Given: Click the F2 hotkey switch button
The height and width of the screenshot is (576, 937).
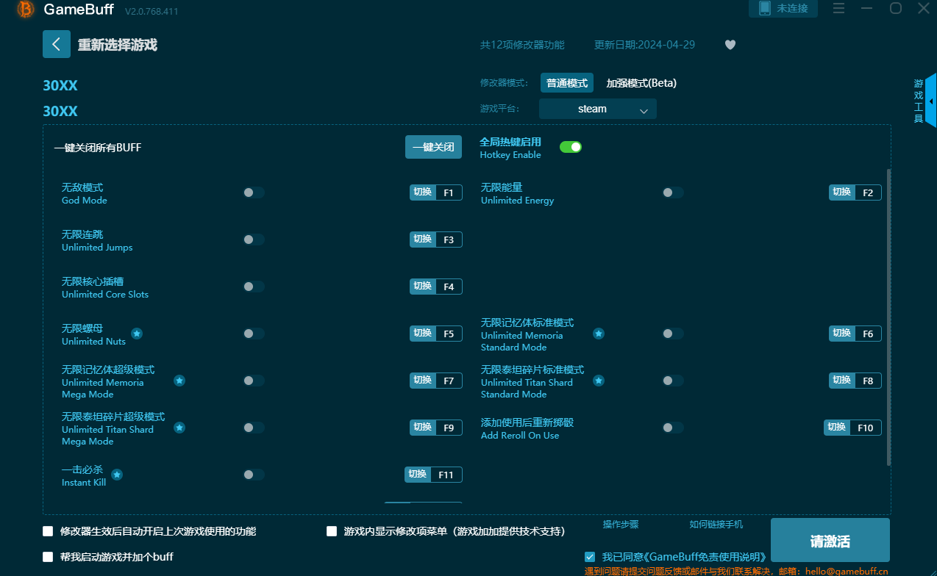Looking at the screenshot, I should tap(855, 192).
